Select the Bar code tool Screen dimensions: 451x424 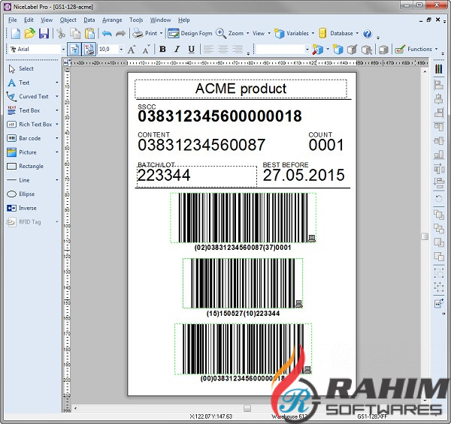pos(29,138)
